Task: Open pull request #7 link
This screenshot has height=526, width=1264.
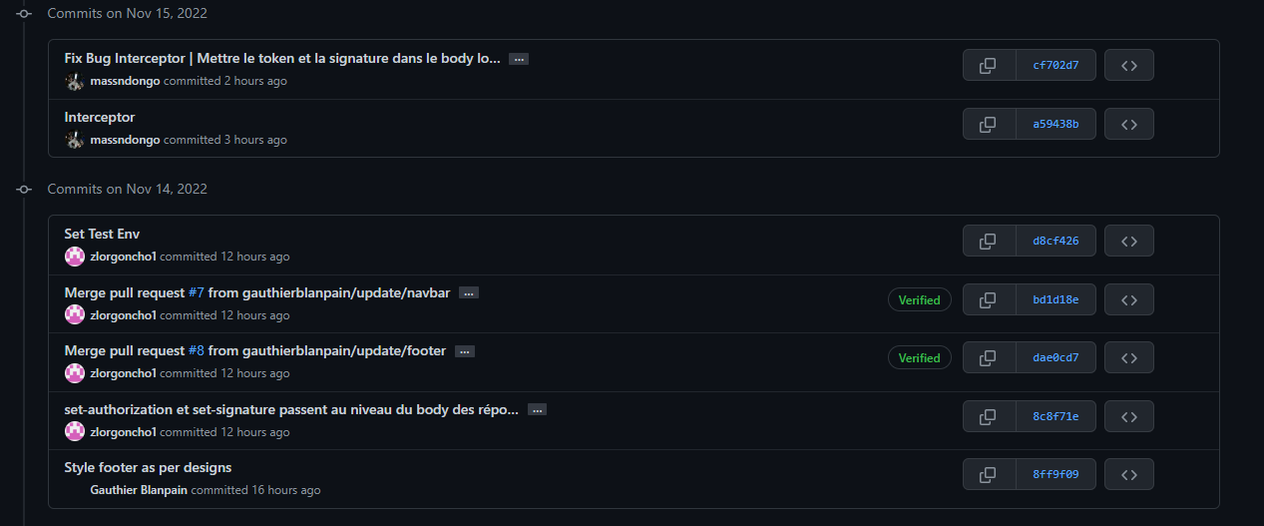Action: [x=197, y=292]
